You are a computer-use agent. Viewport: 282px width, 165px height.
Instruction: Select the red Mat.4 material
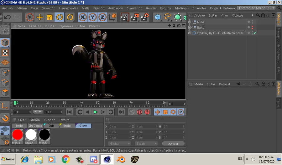(x=18, y=137)
